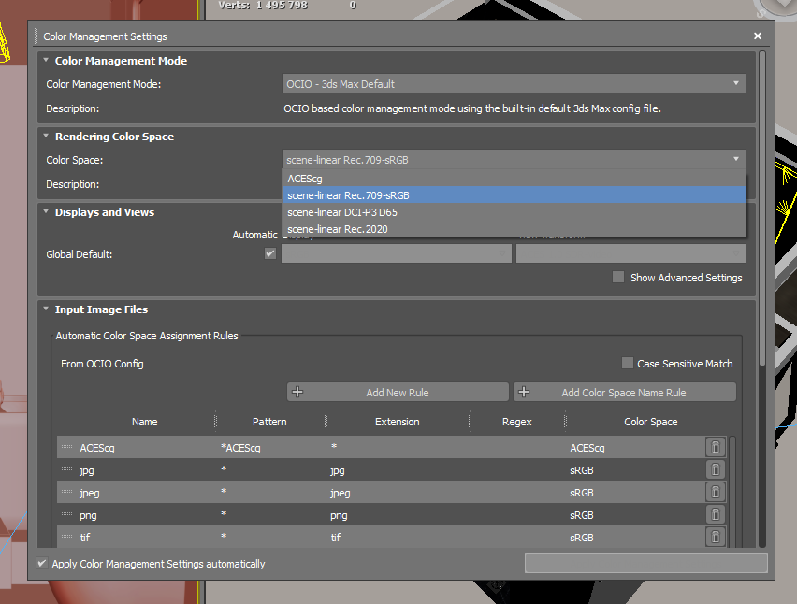The width and height of the screenshot is (797, 604).
Task: Click the jpeg extension cell
Action: point(341,493)
